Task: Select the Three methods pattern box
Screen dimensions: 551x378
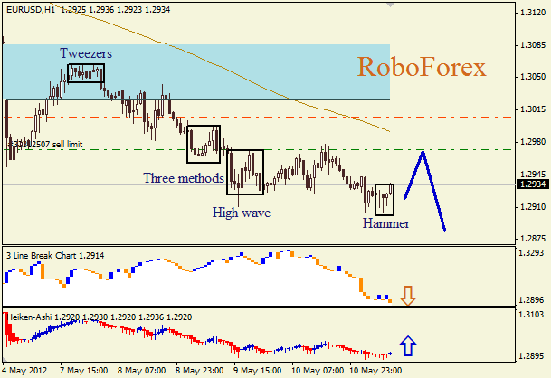Action: point(204,143)
